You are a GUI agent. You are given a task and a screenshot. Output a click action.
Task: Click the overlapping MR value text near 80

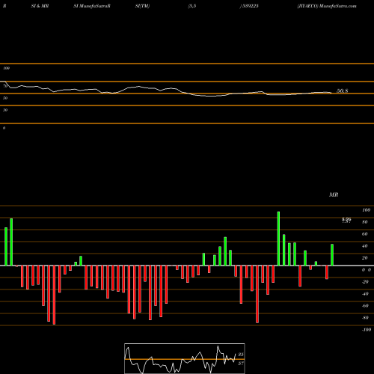346,220
